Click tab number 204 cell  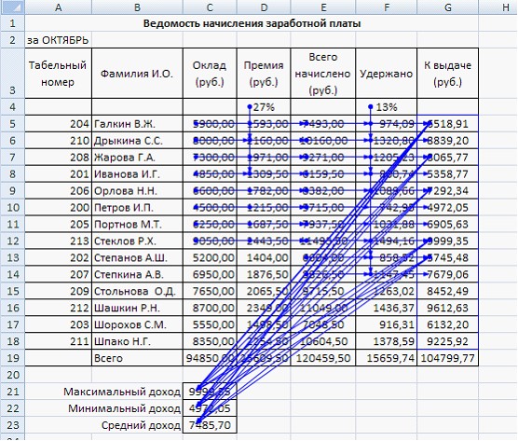click(58, 124)
